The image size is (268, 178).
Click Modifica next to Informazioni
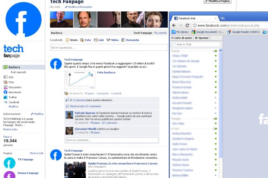(37, 114)
